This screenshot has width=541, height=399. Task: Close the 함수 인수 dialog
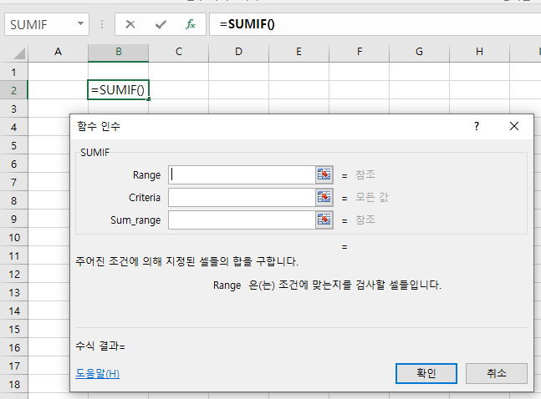[x=514, y=127]
